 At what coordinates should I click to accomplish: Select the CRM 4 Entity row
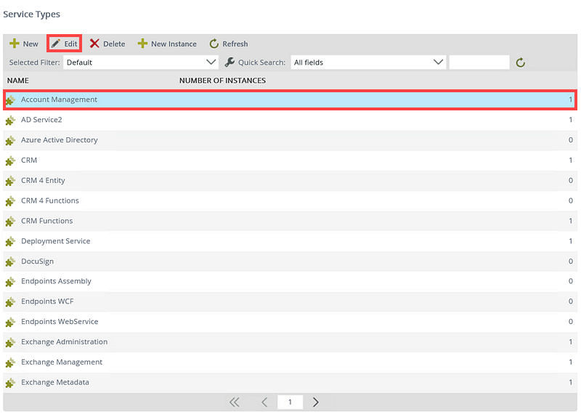pos(290,181)
